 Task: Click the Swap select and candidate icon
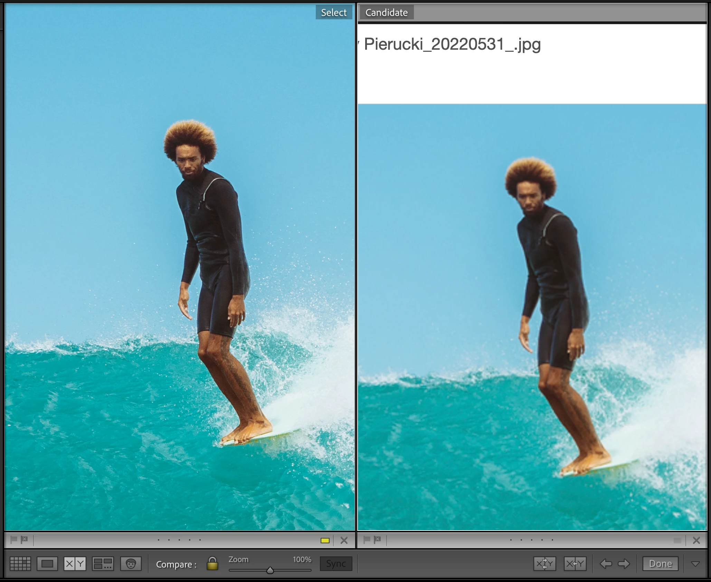point(544,564)
